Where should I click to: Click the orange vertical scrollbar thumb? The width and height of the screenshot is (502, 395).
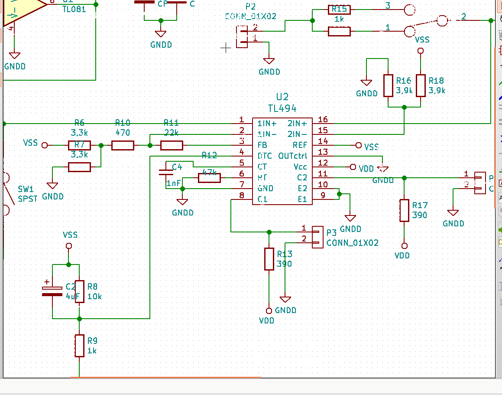(496, 127)
